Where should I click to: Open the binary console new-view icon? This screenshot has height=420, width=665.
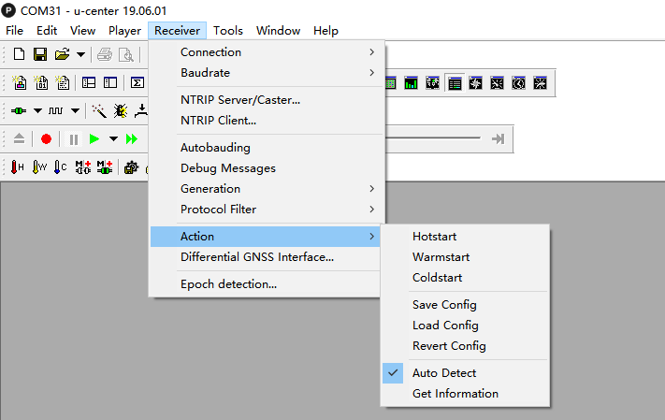coord(41,82)
